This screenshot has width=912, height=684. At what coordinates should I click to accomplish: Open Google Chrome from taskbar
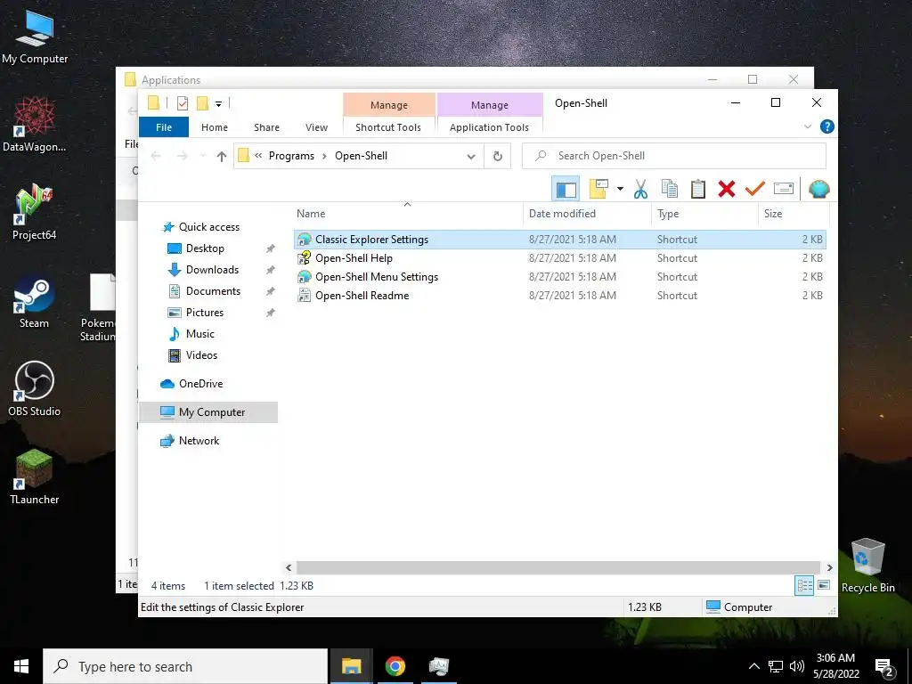coord(395,666)
